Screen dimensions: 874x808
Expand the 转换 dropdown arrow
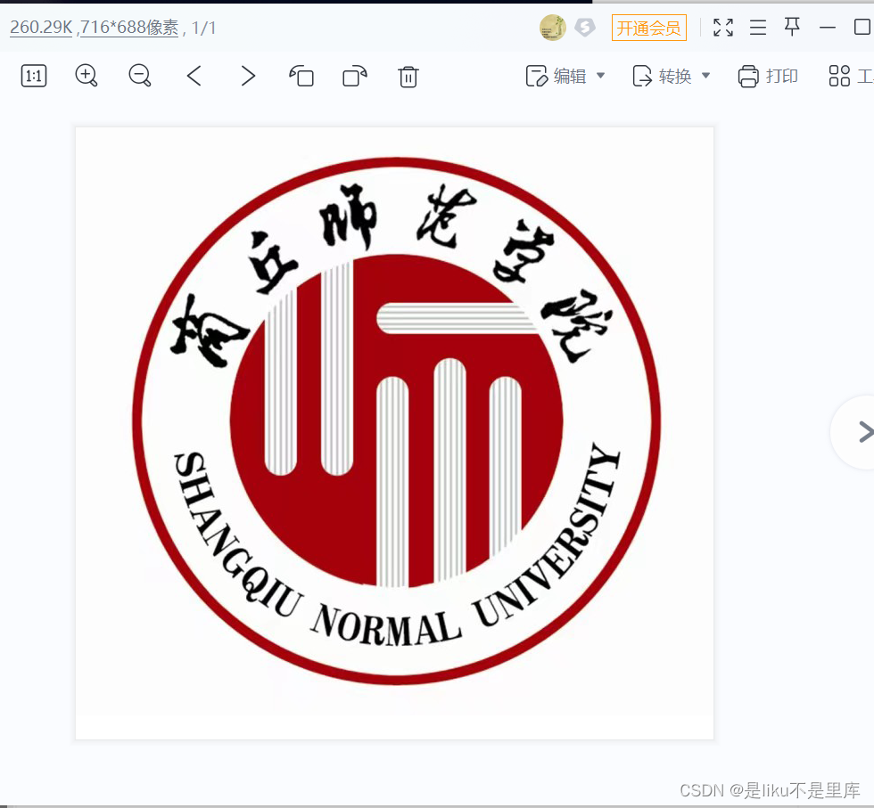click(705, 76)
